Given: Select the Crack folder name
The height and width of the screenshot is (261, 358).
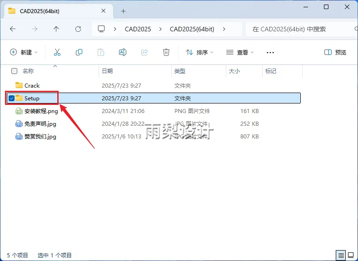Looking at the screenshot, I should (x=32, y=85).
